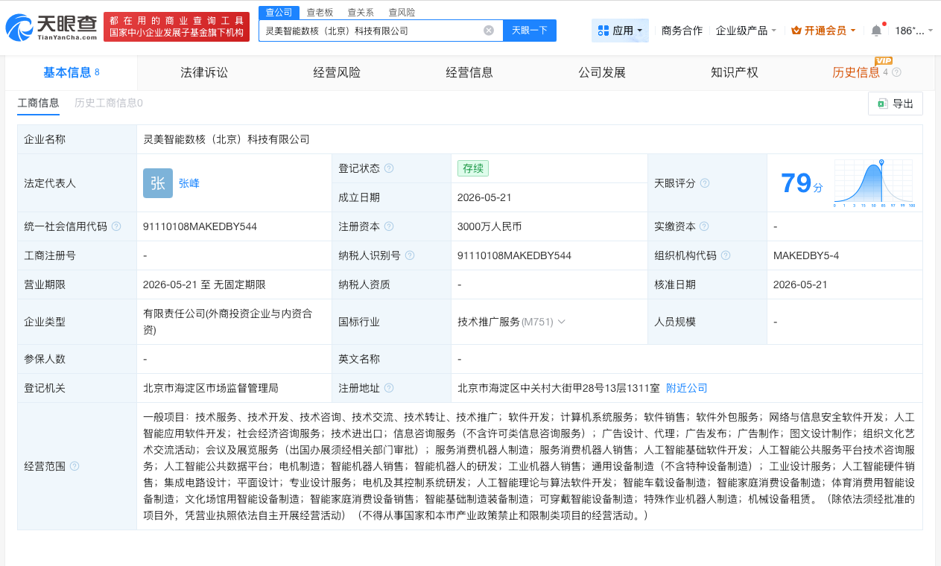This screenshot has height=566, width=941.
Task: Click the help icon beside 注册资本
Action: tap(389, 226)
